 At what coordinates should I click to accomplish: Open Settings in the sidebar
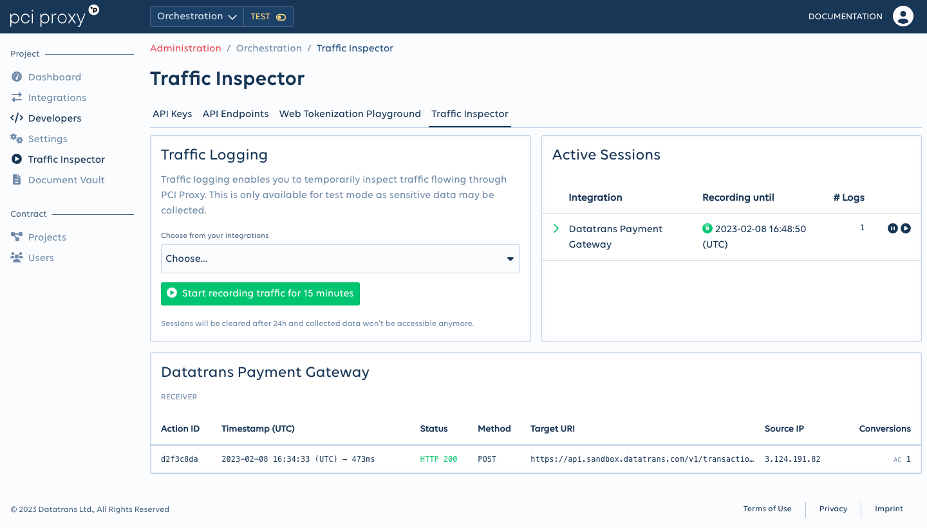48,139
